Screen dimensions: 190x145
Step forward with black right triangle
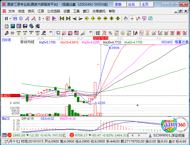click(81, 19)
